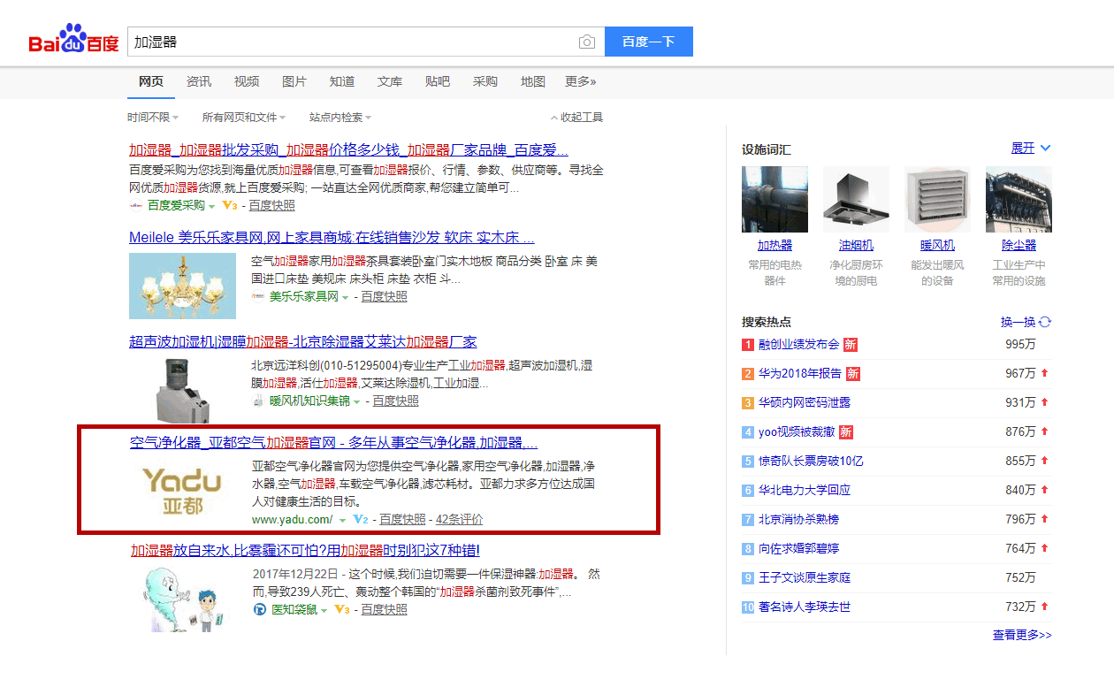The height and width of the screenshot is (687, 1114).
Task: Switch to 图片 tab
Action: (x=294, y=81)
